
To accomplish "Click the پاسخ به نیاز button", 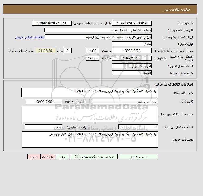I will pos(138,157).
